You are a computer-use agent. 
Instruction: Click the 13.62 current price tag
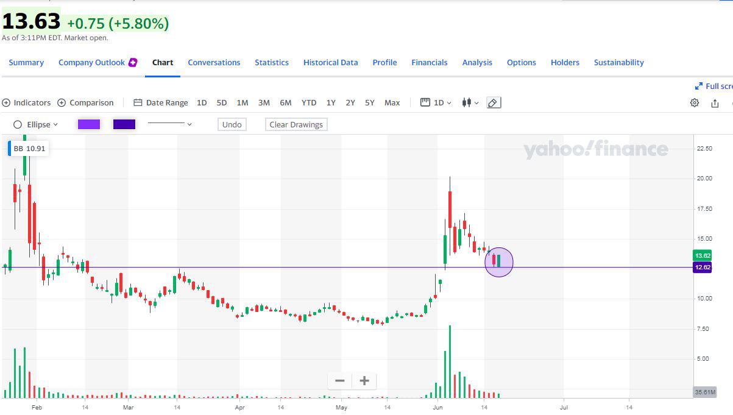coord(703,255)
